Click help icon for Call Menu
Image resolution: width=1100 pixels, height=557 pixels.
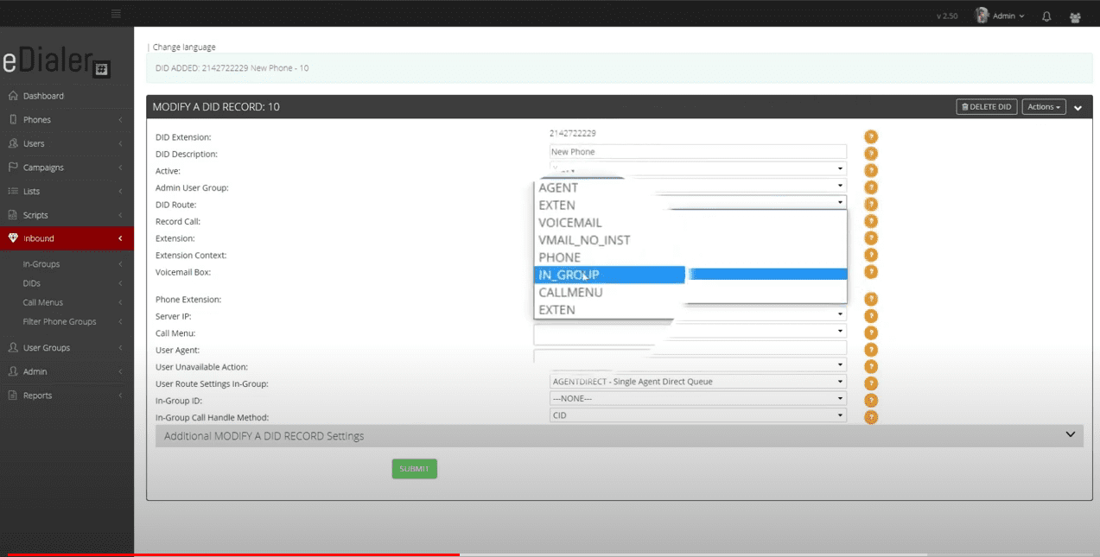[871, 333]
